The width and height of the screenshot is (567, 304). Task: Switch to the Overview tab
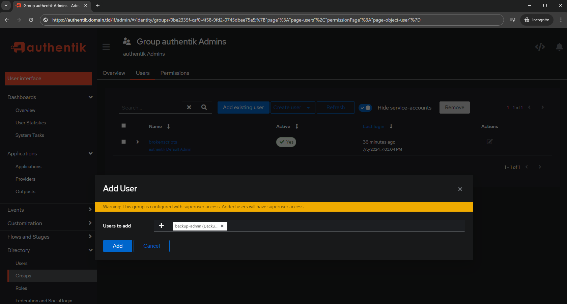click(x=114, y=73)
